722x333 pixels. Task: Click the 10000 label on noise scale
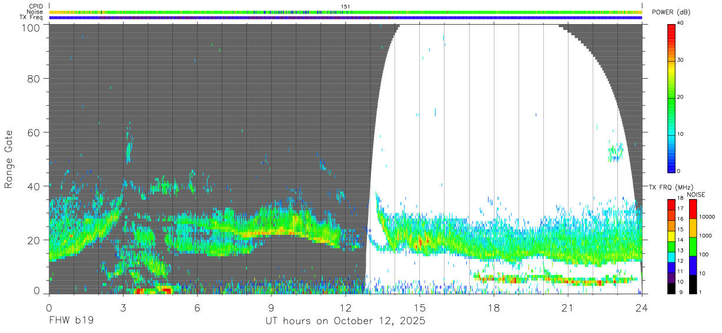tap(707, 217)
